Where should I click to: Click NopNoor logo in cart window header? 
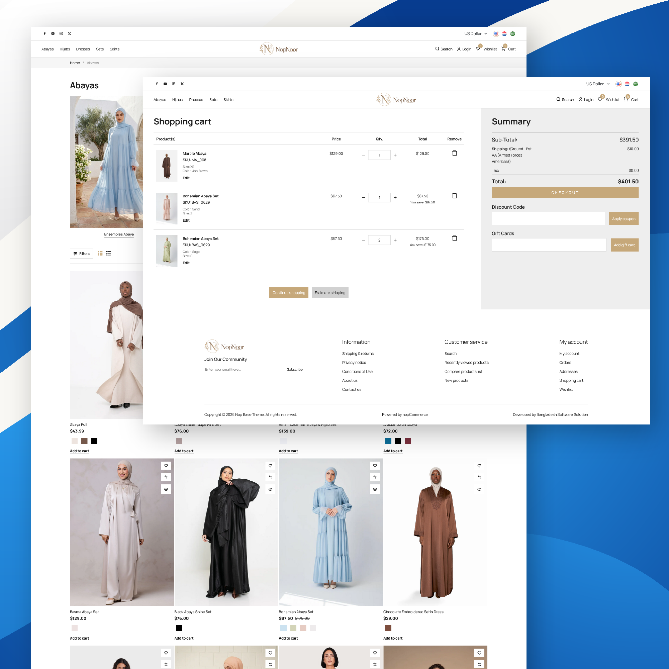click(396, 100)
